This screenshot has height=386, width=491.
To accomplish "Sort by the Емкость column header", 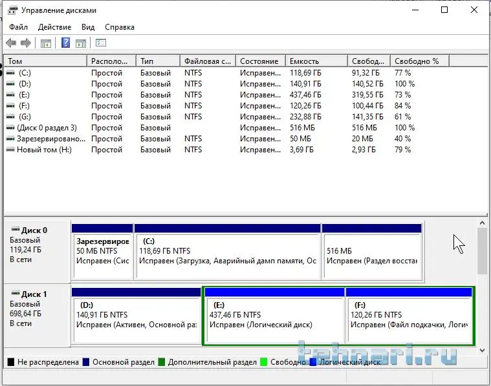I will 316,61.
